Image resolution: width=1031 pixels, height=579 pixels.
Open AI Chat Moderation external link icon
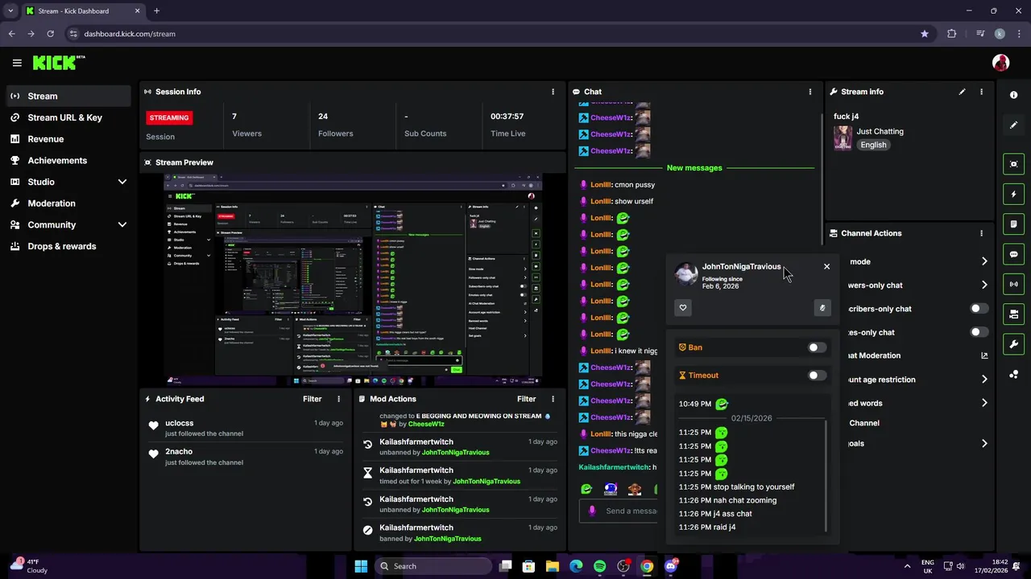[984, 355]
